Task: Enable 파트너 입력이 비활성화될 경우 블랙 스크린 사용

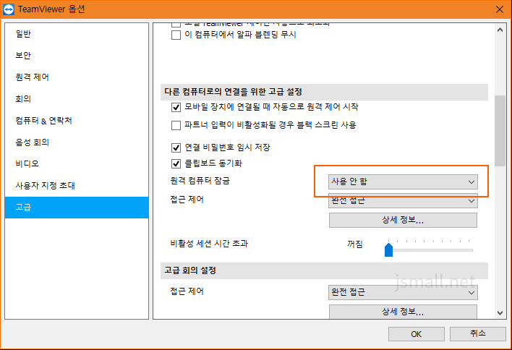Action: 176,125
